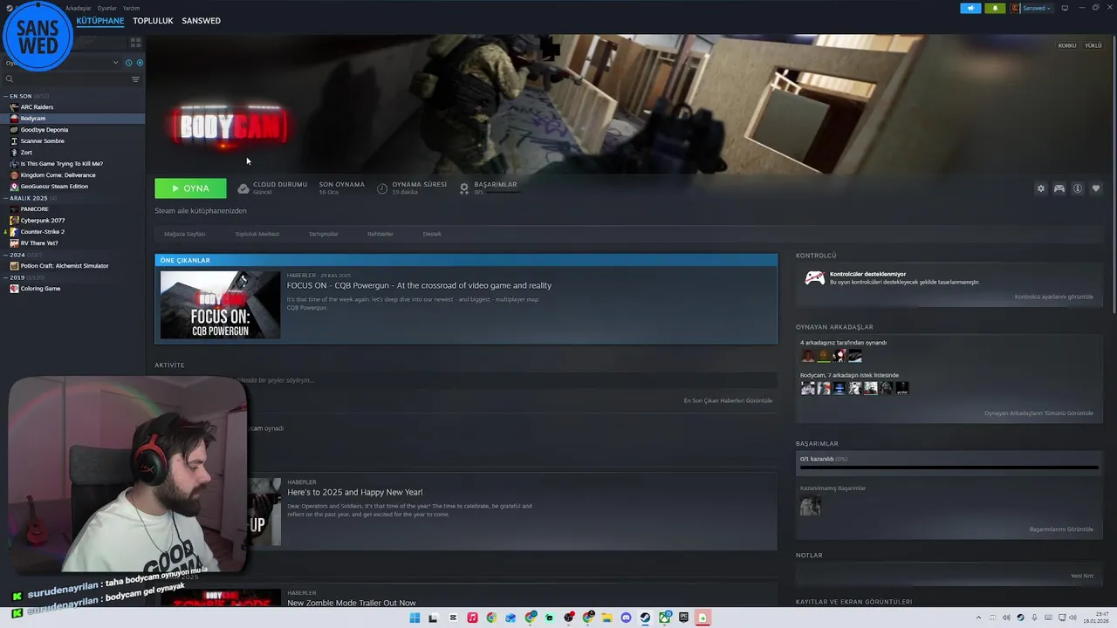Collapse the ARALIK 2025 category
The height and width of the screenshot is (628, 1117).
pos(5,198)
